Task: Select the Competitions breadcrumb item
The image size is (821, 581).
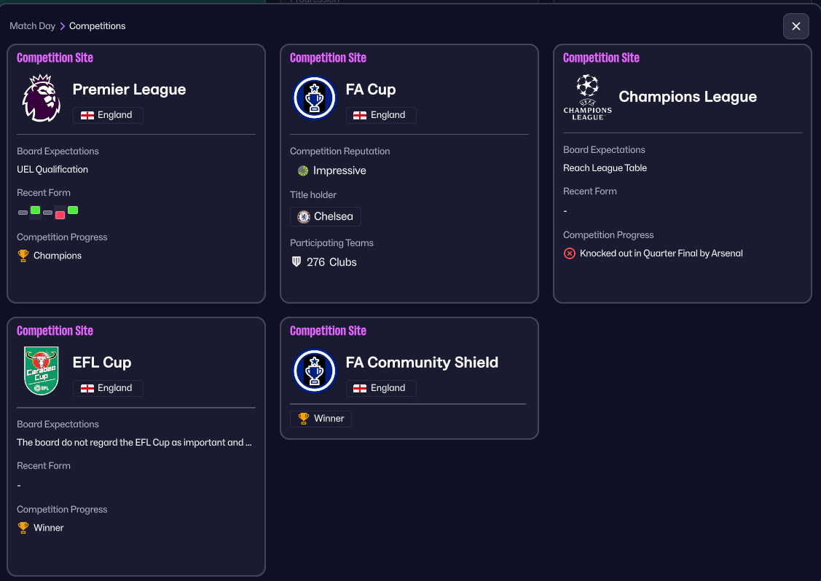Action: [98, 26]
